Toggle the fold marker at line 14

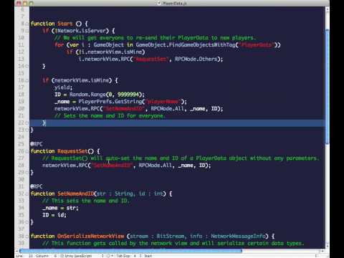coord(27,66)
